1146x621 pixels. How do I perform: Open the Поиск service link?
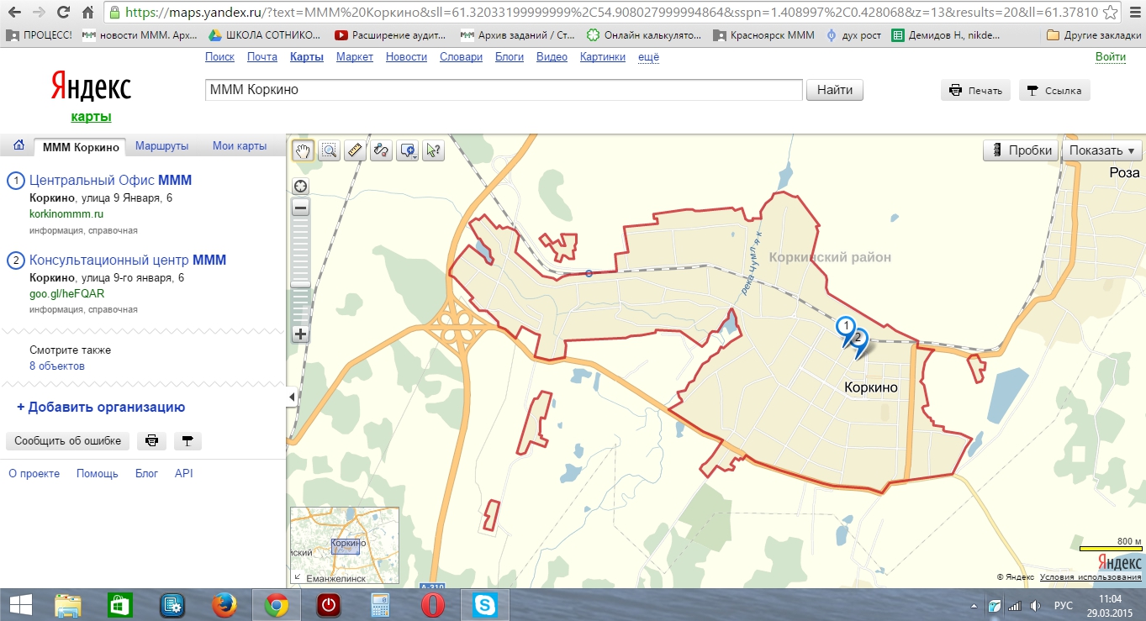pos(220,57)
